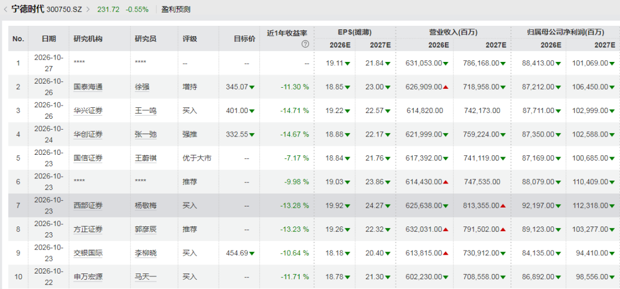Screen dimensions: 620x289
Task: Click revenue 614,820.00 in 华兴证券 row
Action: pos(425,111)
